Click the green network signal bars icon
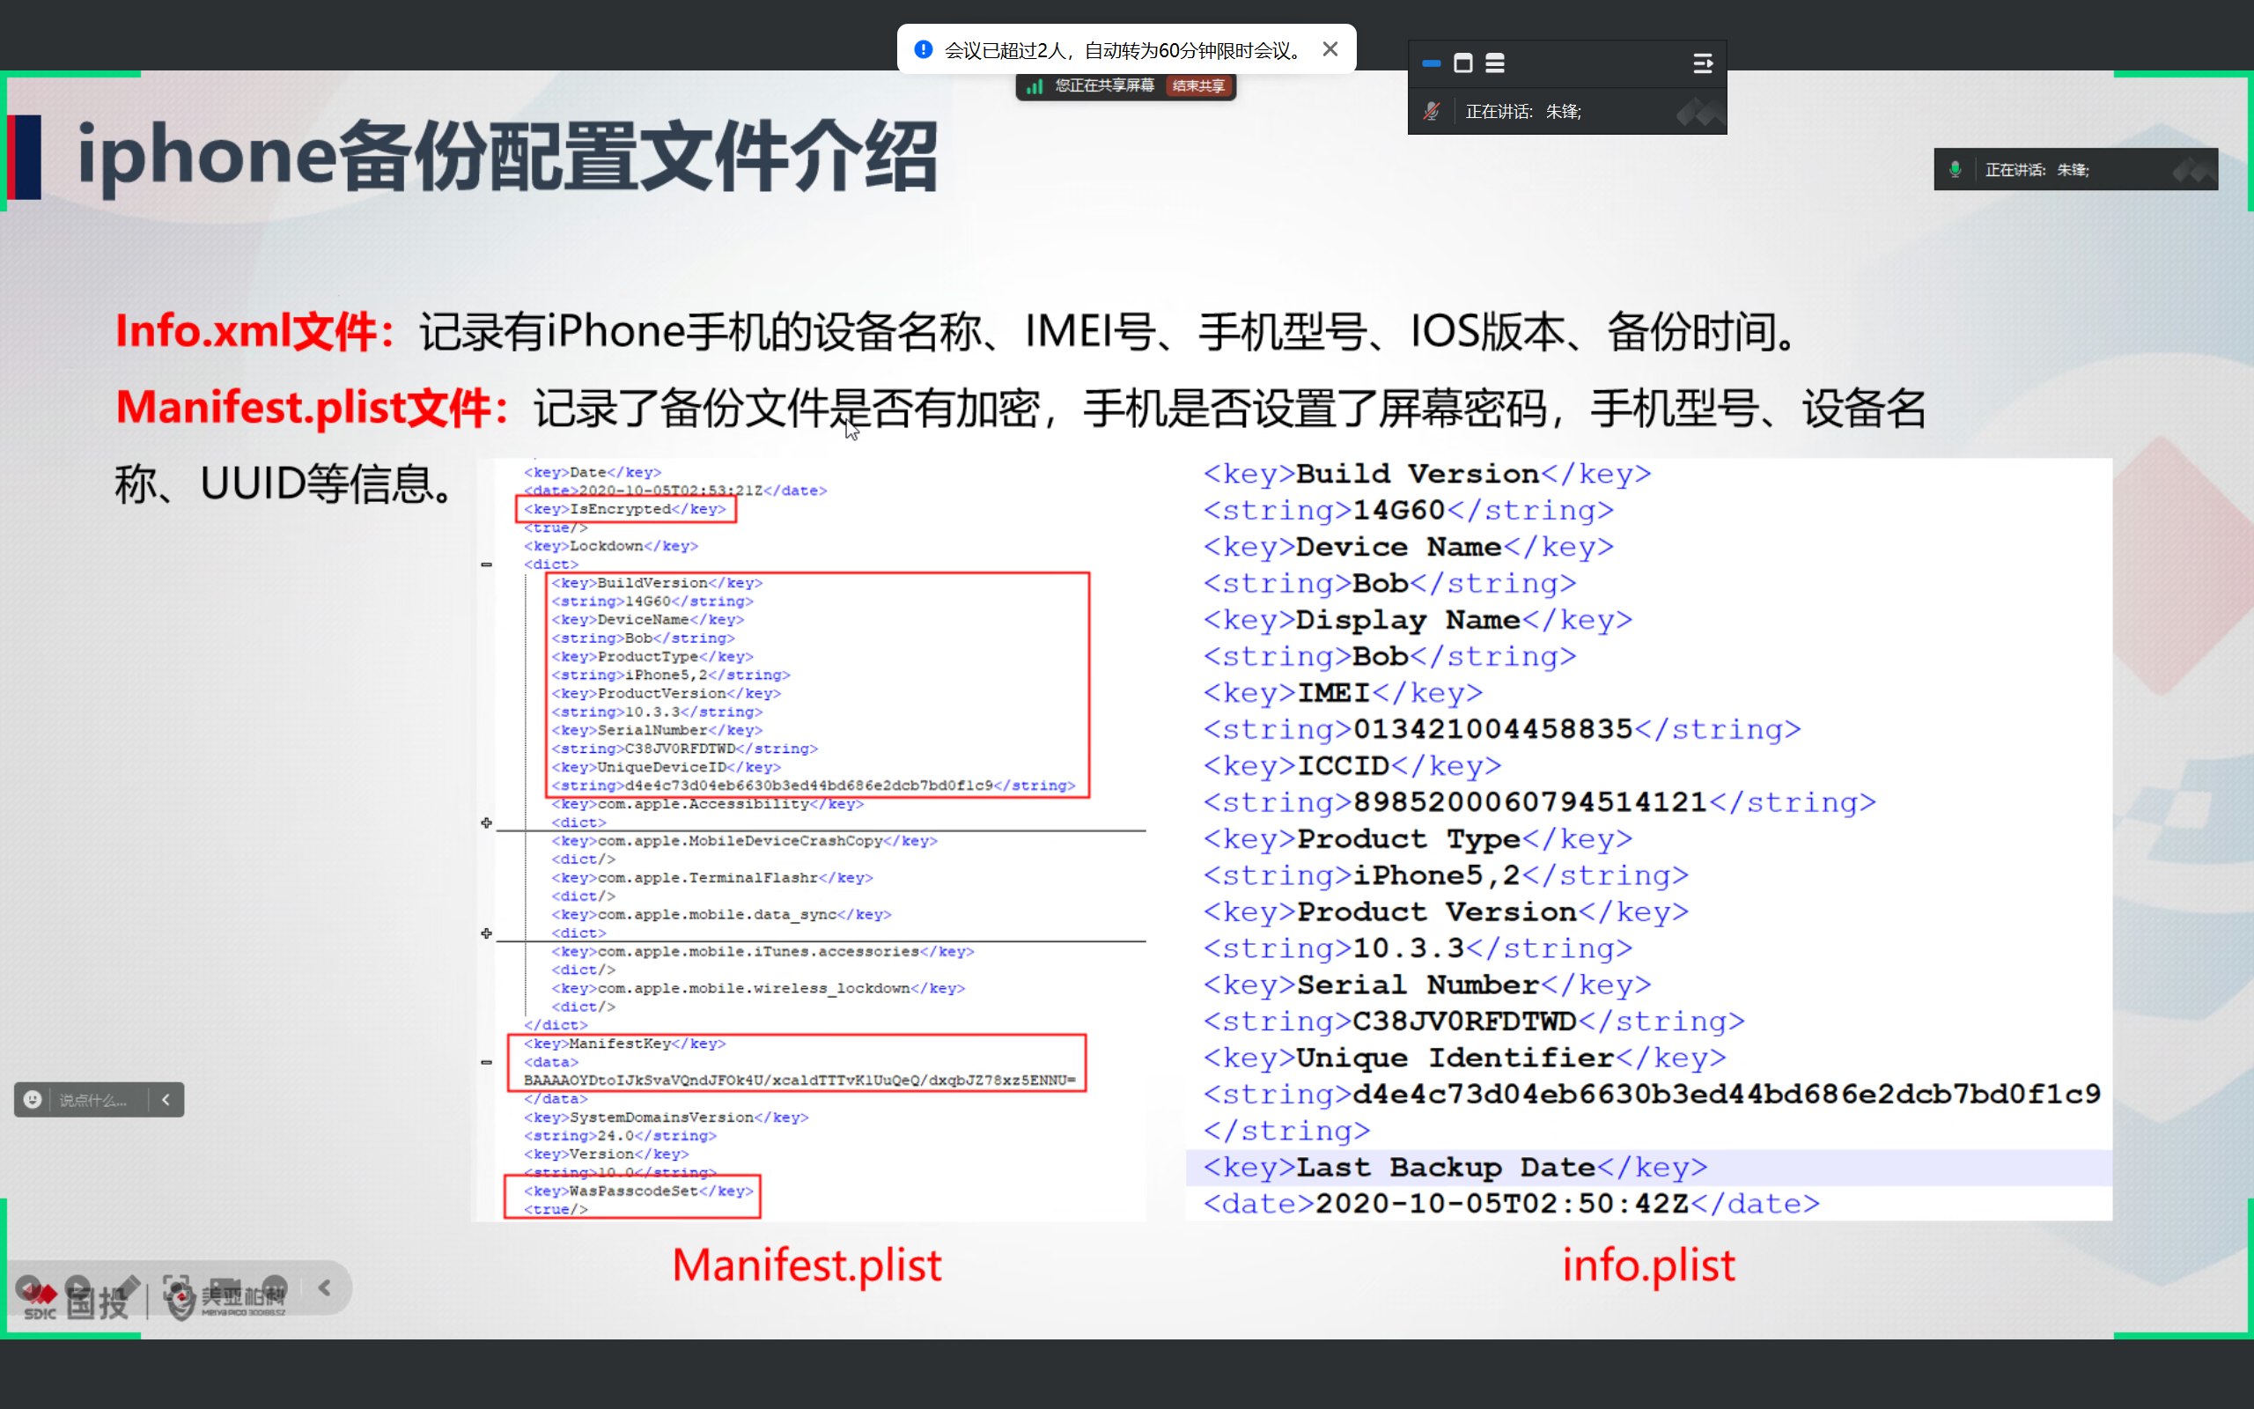Screen dimensions: 2254x1409 [1034, 86]
